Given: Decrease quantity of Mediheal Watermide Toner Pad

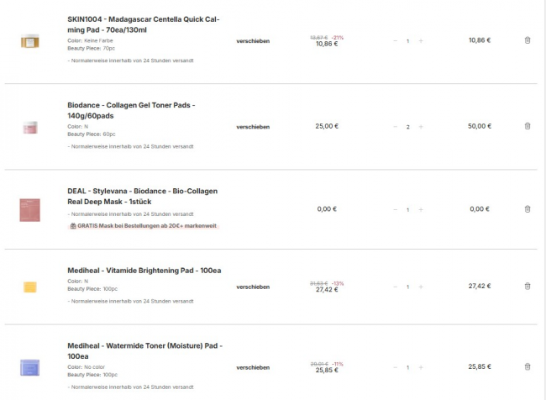Looking at the screenshot, I should tap(395, 367).
